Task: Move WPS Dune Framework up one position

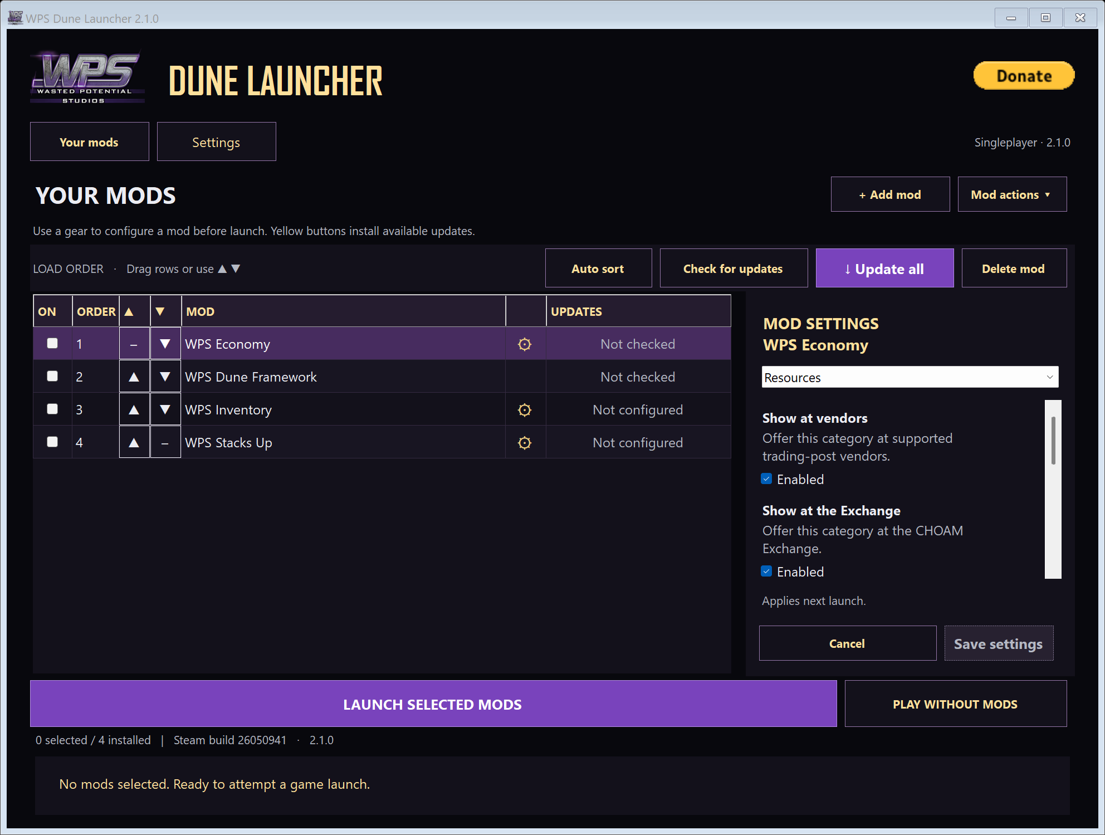Action: click(x=134, y=377)
